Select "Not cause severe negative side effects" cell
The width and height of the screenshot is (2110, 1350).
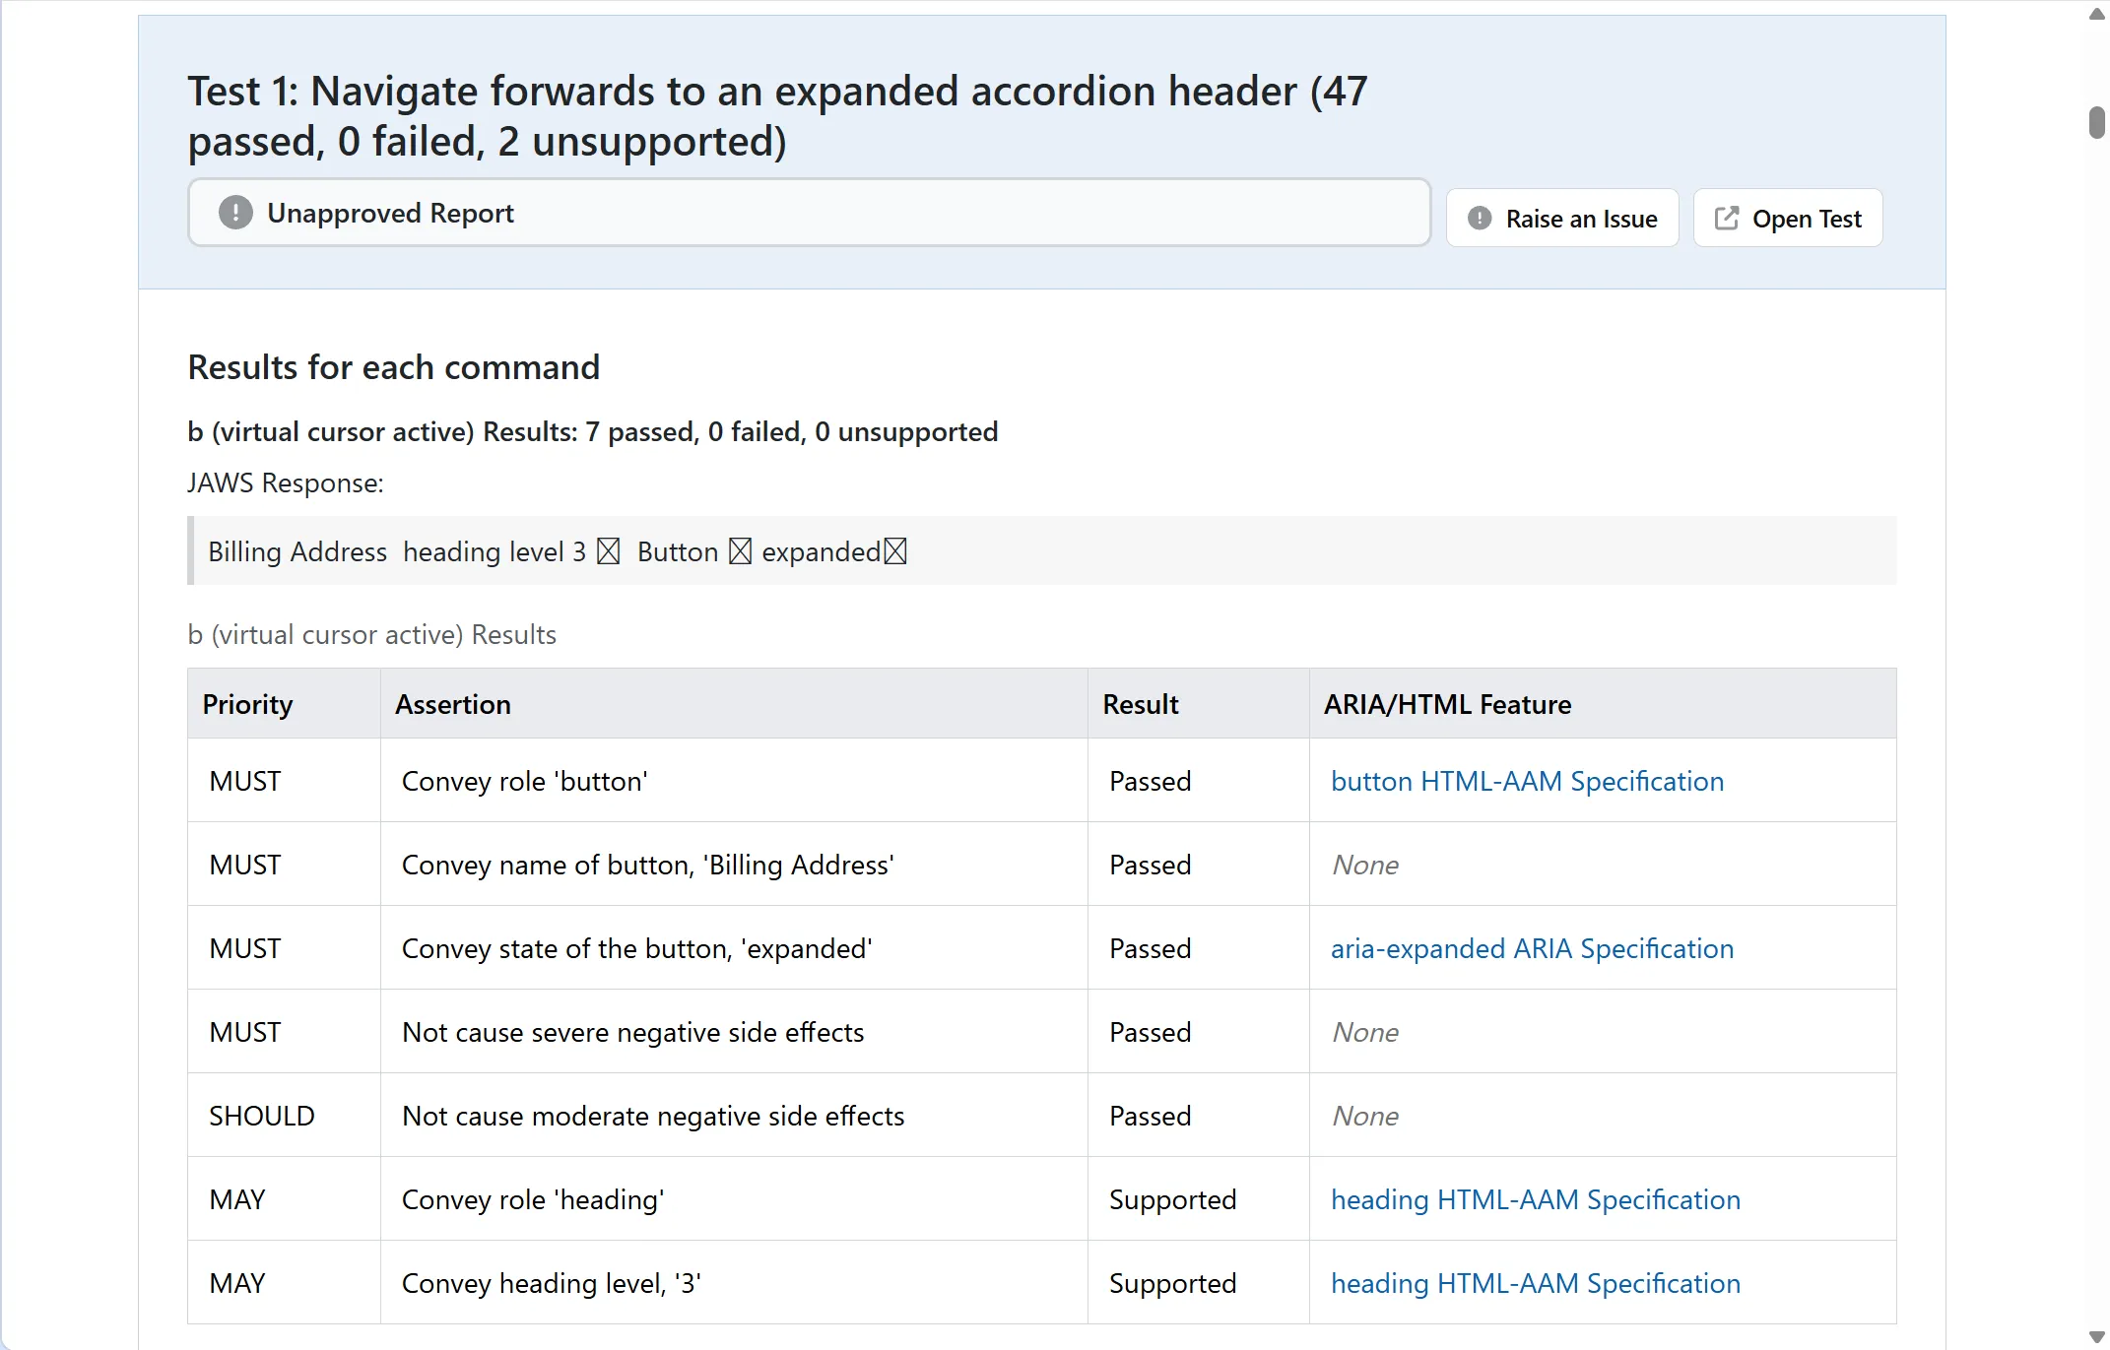(x=734, y=1032)
